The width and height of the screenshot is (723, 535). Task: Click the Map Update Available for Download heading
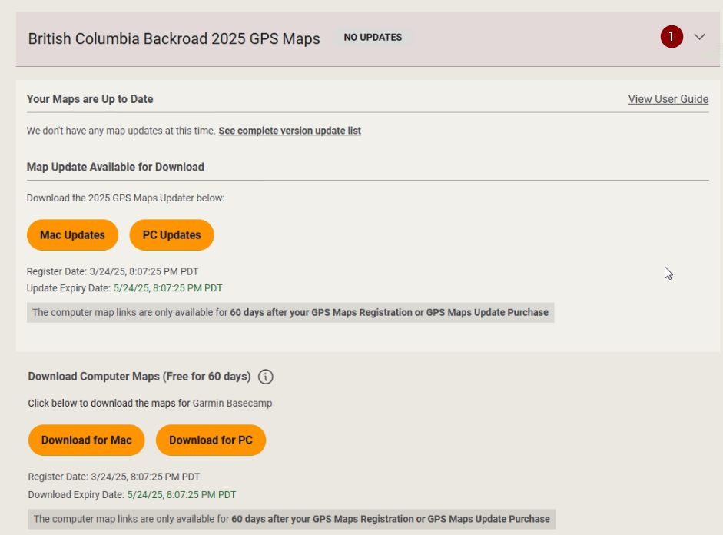115,167
